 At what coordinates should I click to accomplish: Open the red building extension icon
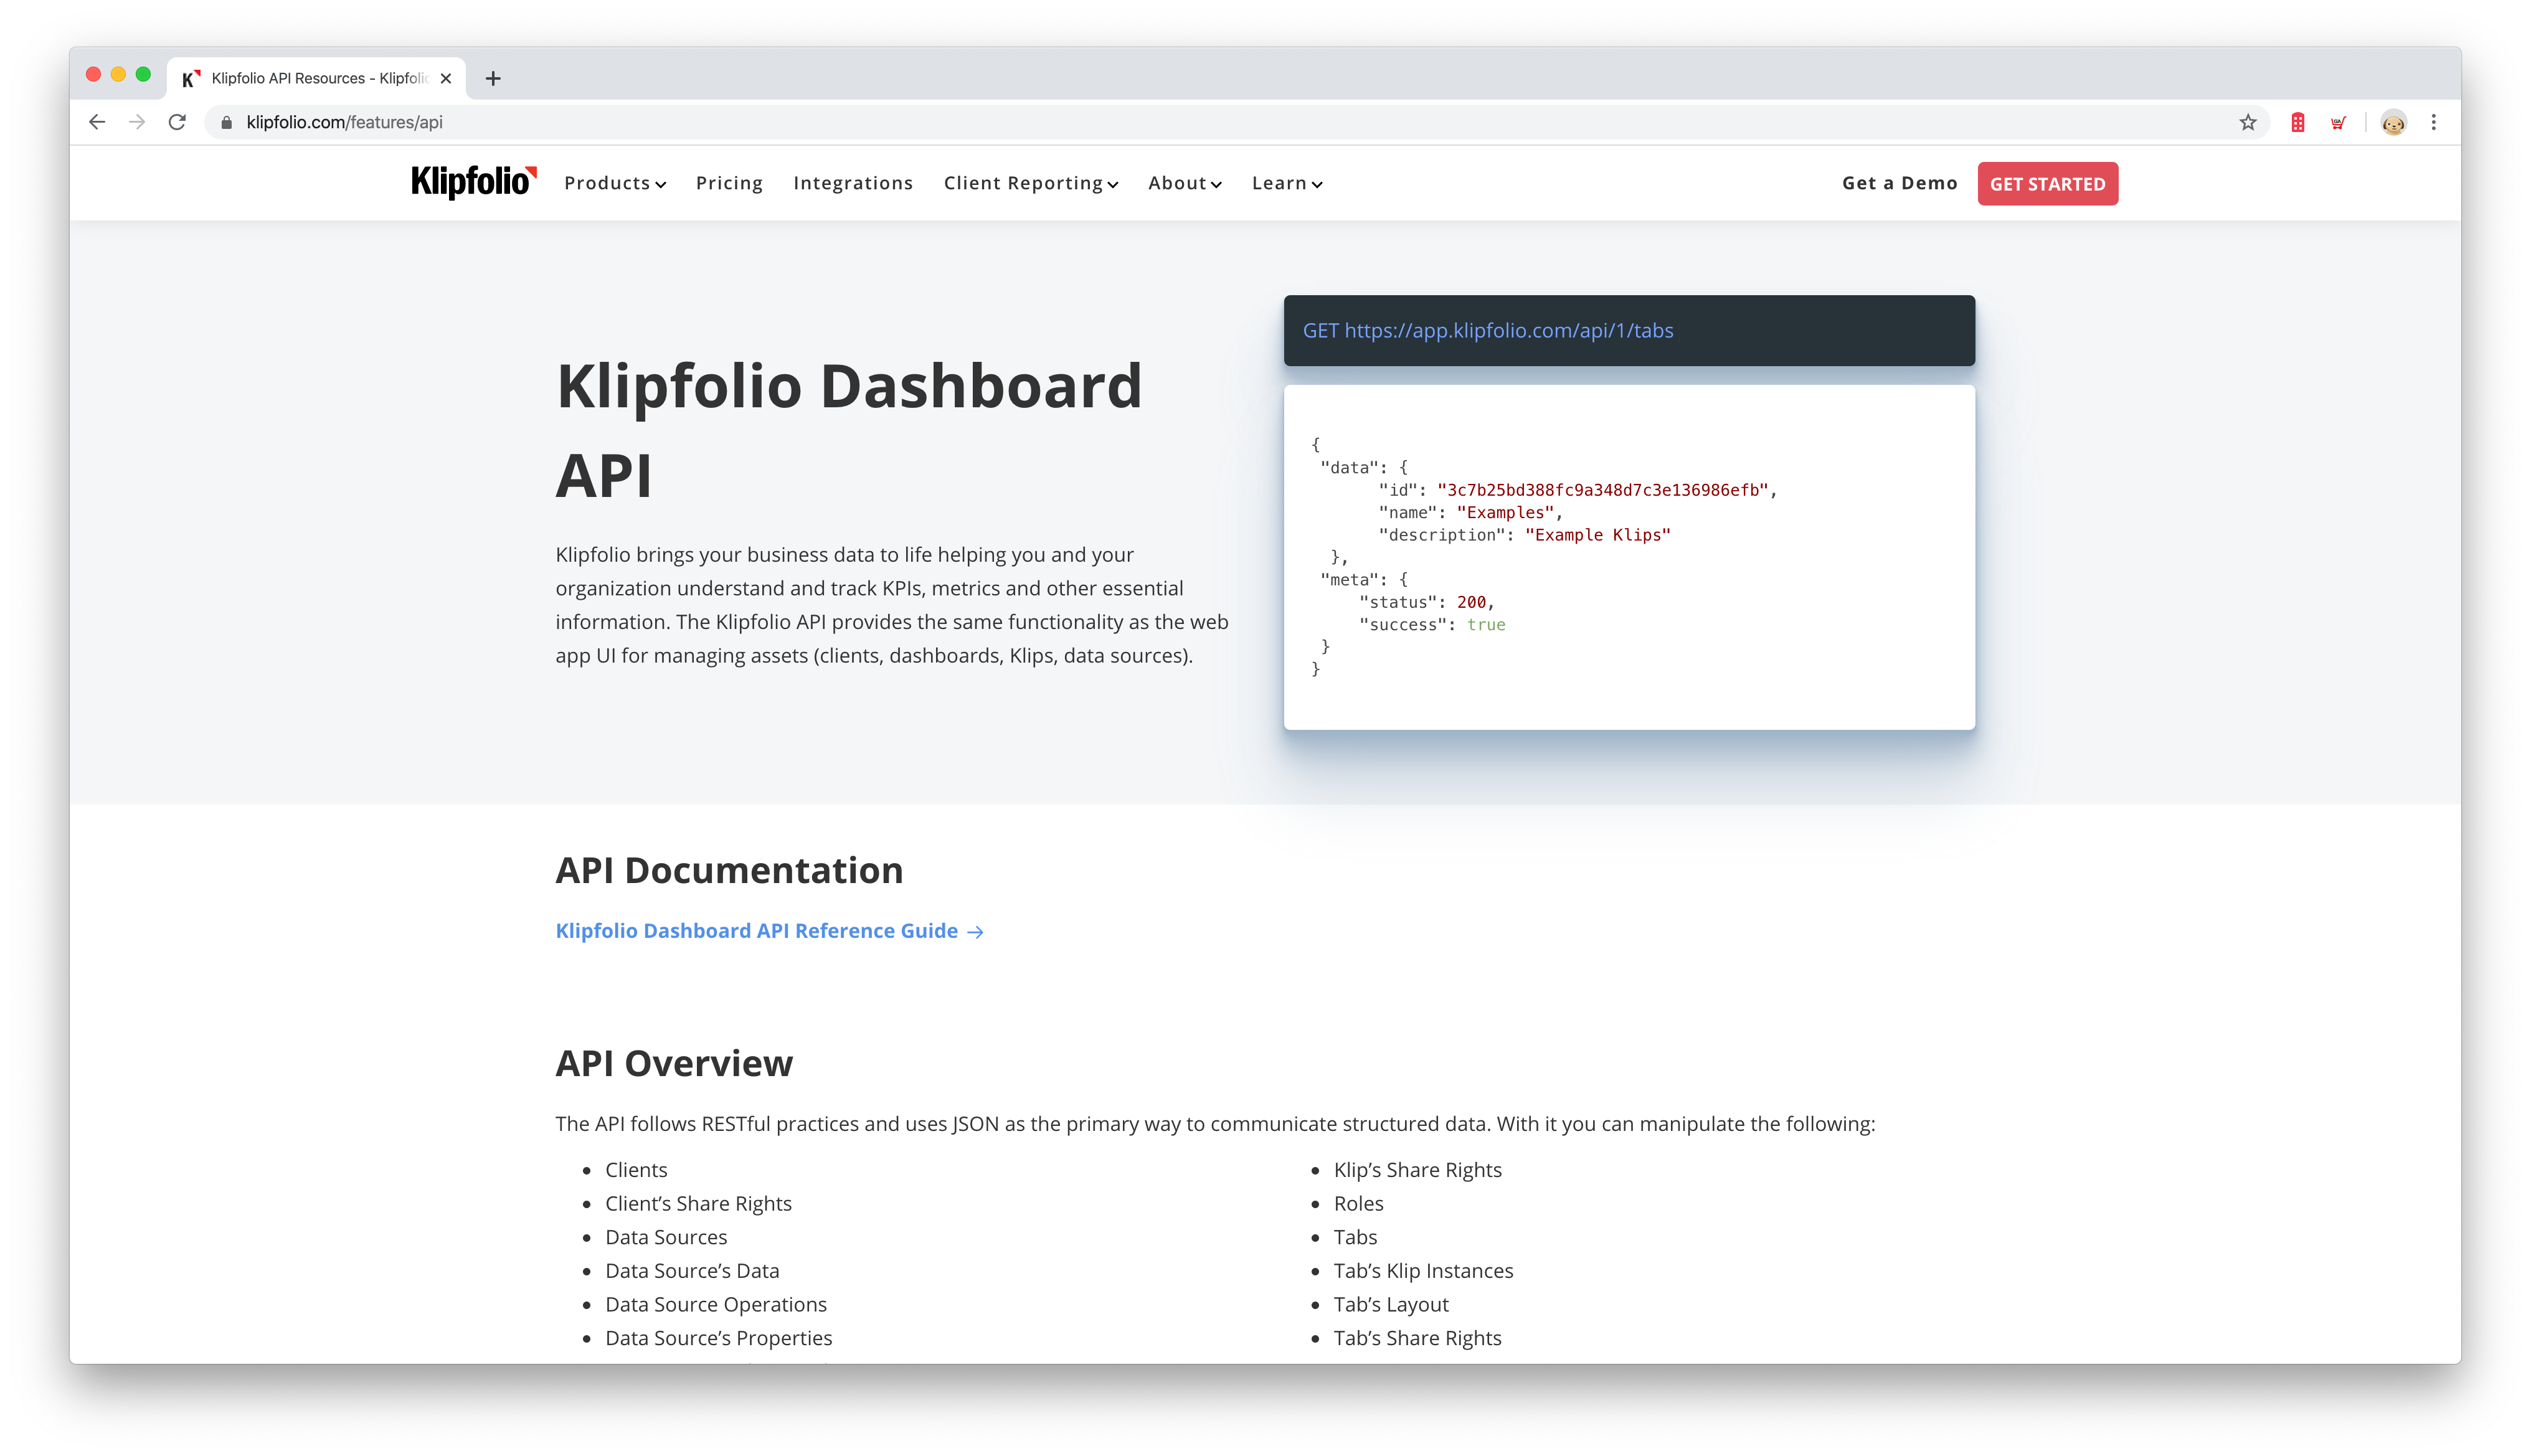point(2298,122)
